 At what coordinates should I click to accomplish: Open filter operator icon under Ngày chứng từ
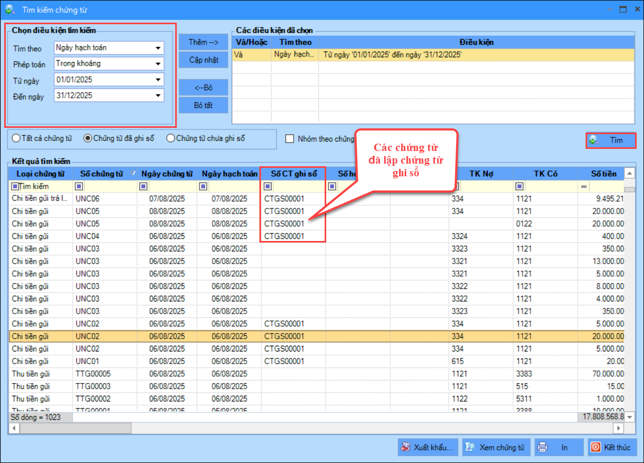click(143, 186)
